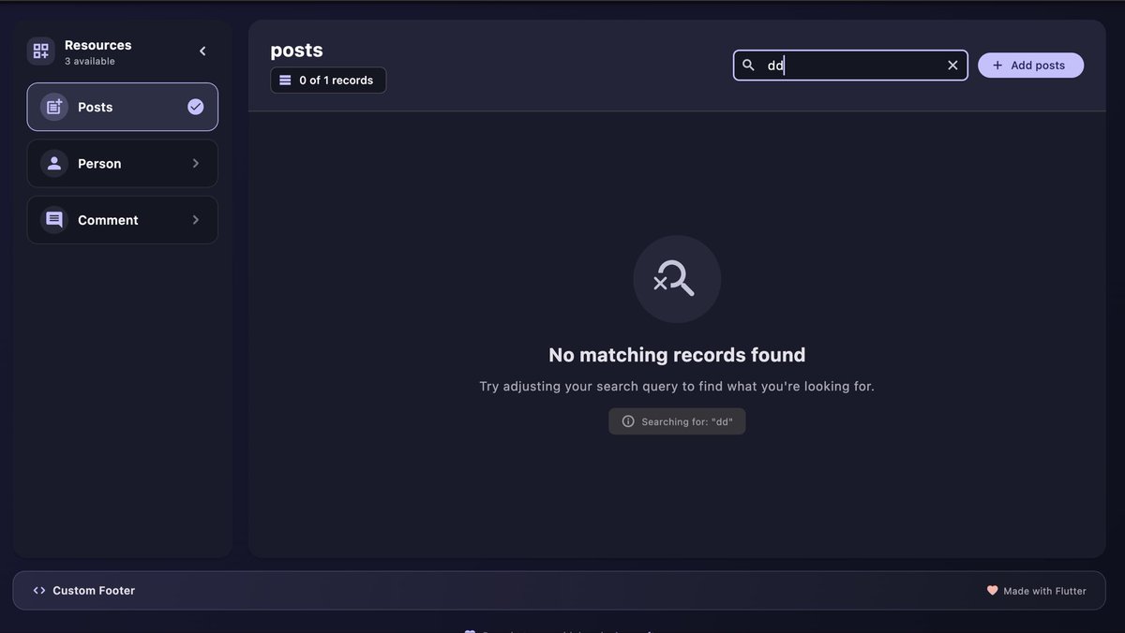This screenshot has height=633, width=1125.
Task: Click the Person avatar icon
Action: [x=54, y=164]
